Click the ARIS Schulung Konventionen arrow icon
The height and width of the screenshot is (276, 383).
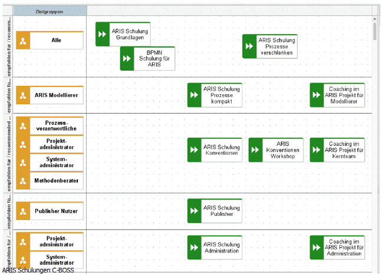click(x=194, y=150)
